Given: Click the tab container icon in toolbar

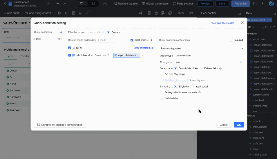Looking at the screenshot, I should pyautogui.click(x=67, y=13).
